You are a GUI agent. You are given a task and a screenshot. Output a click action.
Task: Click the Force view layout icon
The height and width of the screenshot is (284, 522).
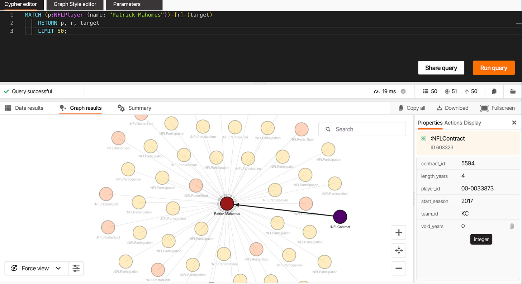point(14,268)
